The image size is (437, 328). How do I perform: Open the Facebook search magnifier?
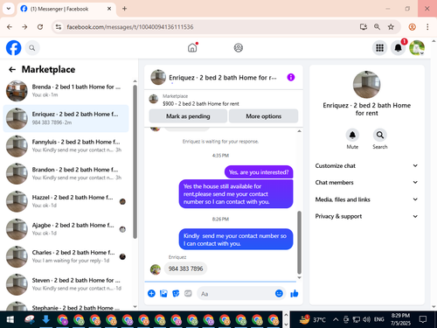[x=32, y=48]
